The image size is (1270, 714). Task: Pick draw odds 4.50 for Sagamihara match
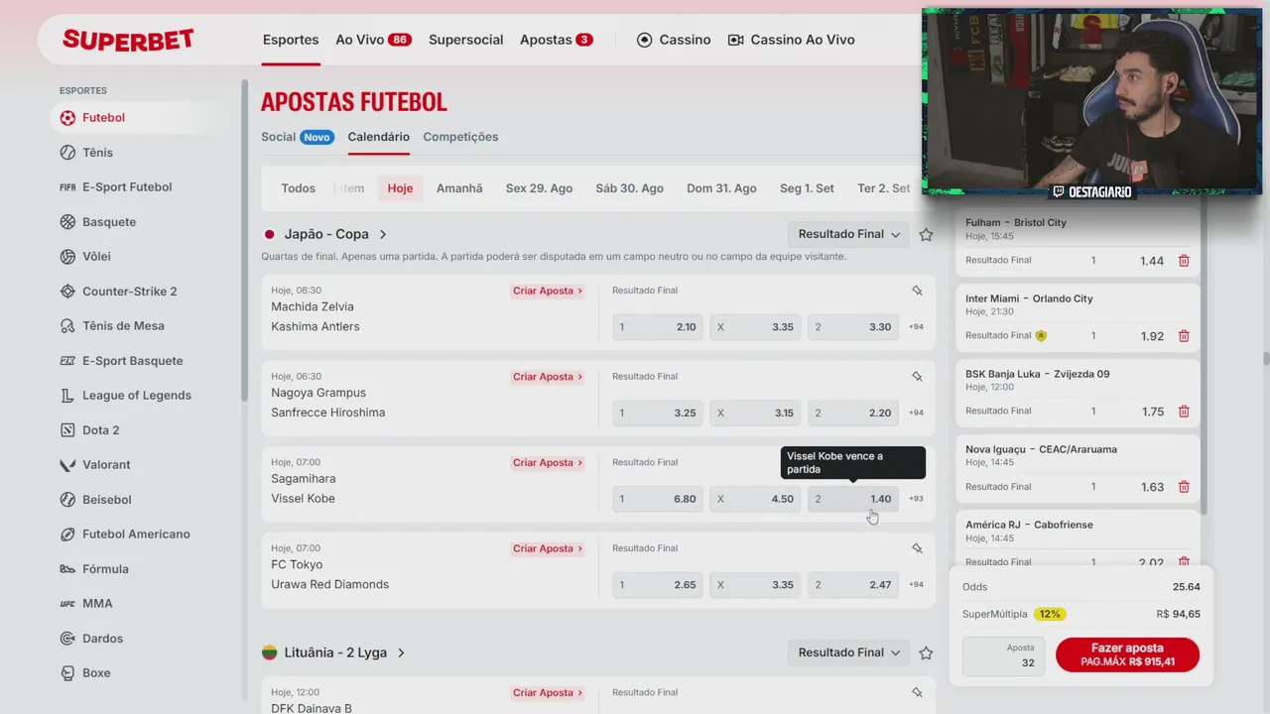coord(755,499)
